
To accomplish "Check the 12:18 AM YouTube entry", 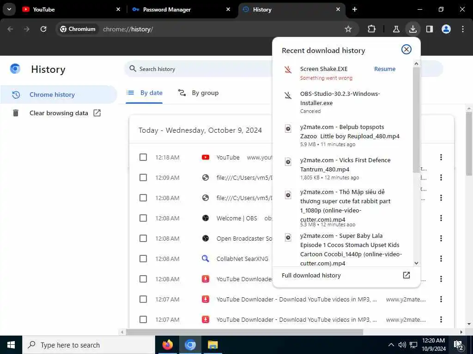I will (x=143, y=157).
